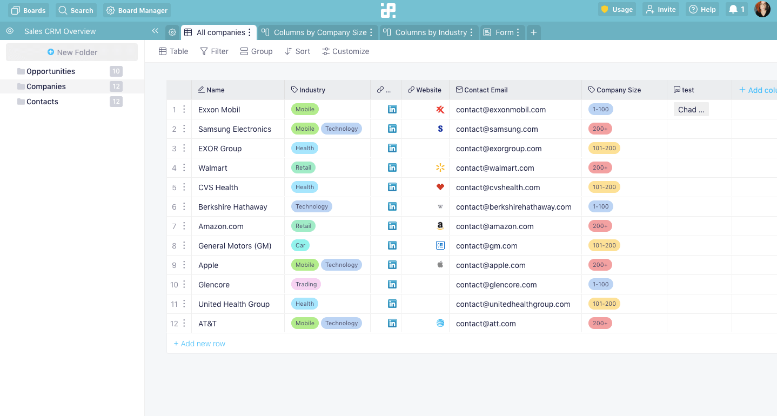Click CVS Health heart website icon

(440, 187)
